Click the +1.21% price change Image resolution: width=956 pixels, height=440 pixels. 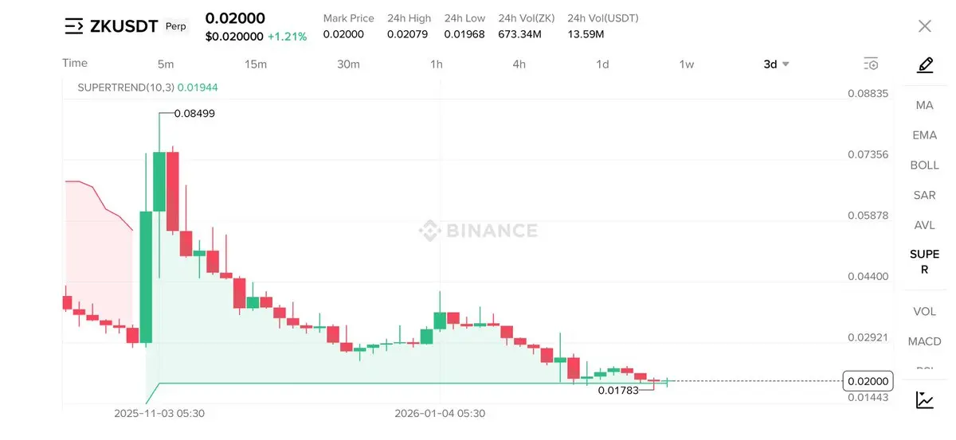coord(287,37)
